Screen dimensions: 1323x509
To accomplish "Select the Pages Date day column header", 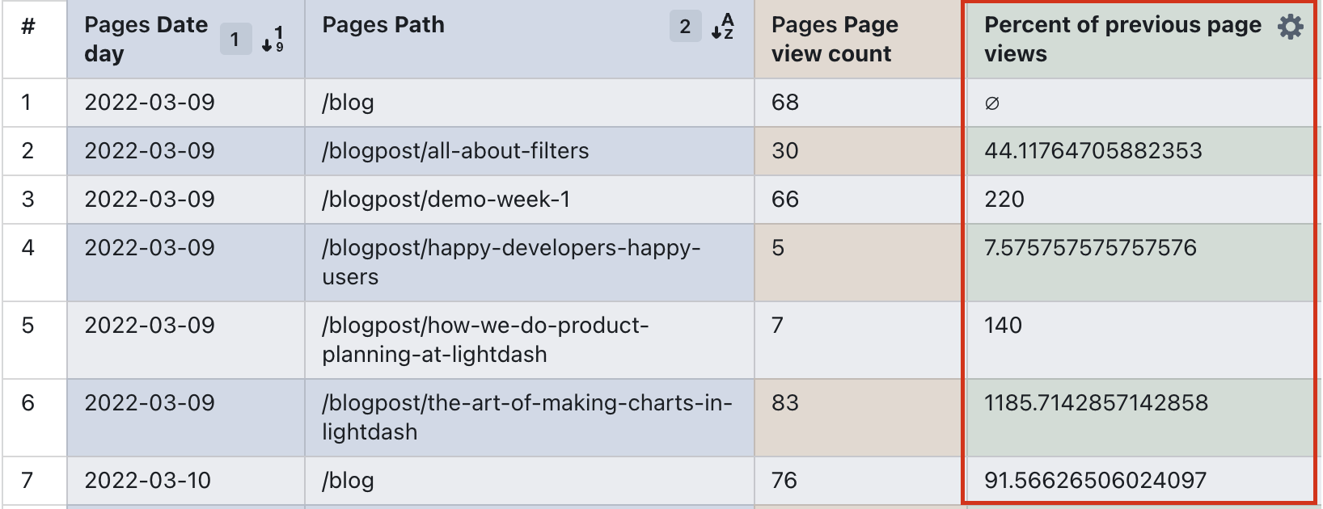I will pos(146,39).
